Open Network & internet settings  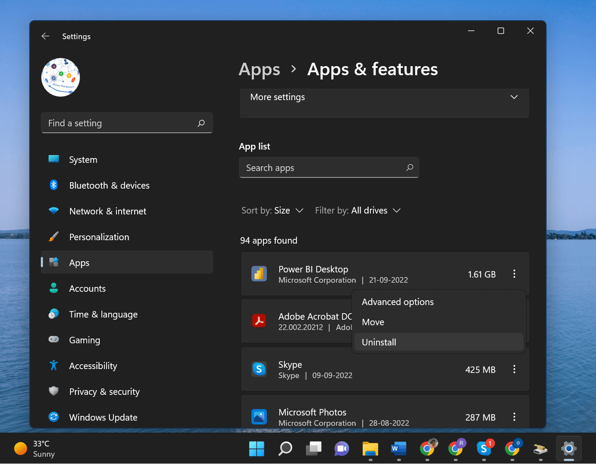click(127, 211)
